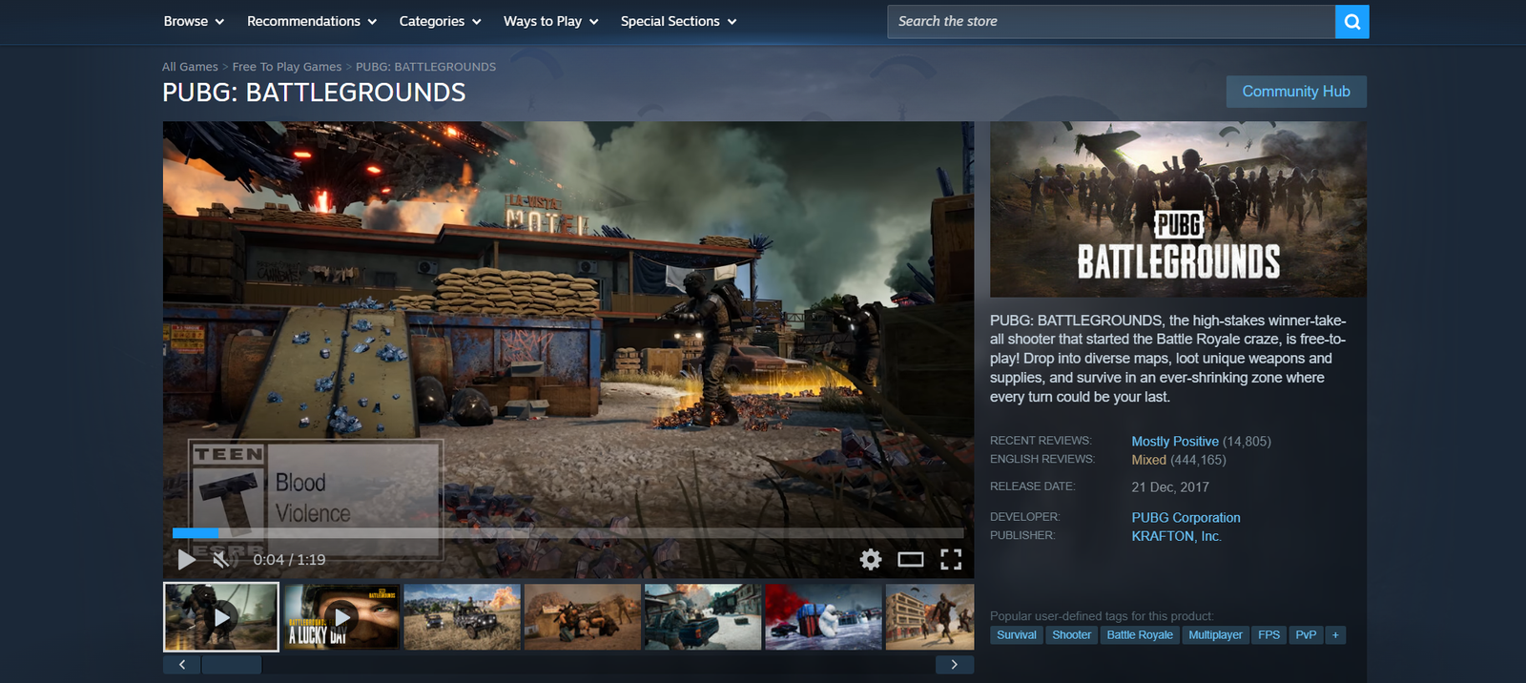Open the Browse dropdown menu
Image resolution: width=1526 pixels, height=683 pixels.
tap(194, 21)
